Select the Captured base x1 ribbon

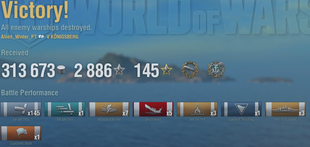click(21, 133)
